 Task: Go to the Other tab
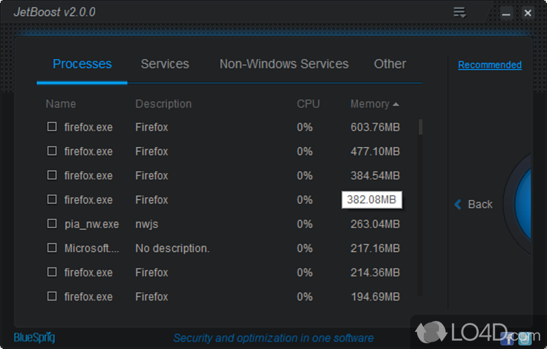[x=390, y=64]
